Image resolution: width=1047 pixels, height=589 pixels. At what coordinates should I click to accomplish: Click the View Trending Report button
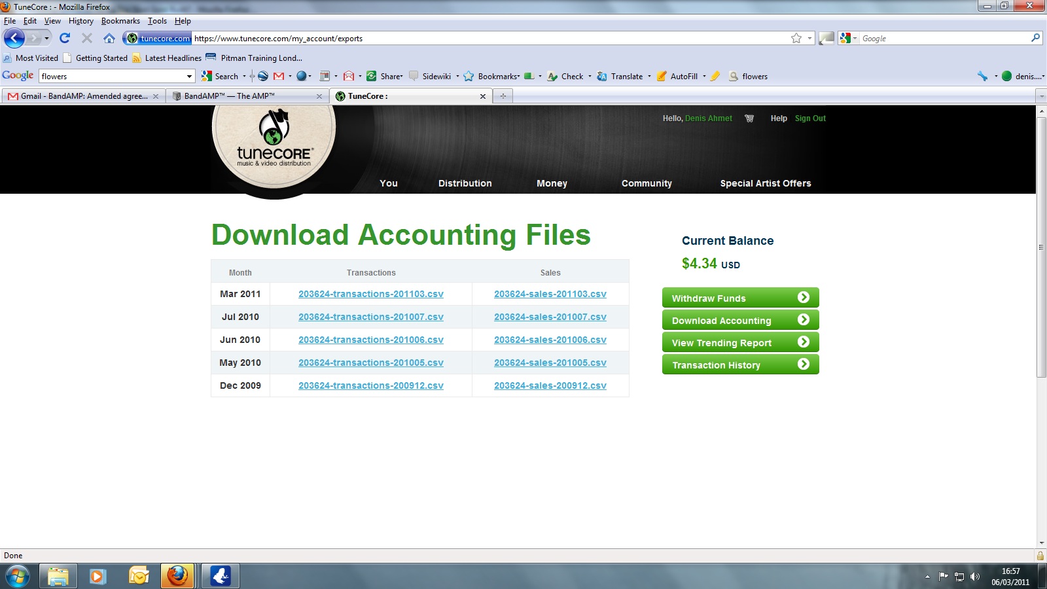[741, 342]
